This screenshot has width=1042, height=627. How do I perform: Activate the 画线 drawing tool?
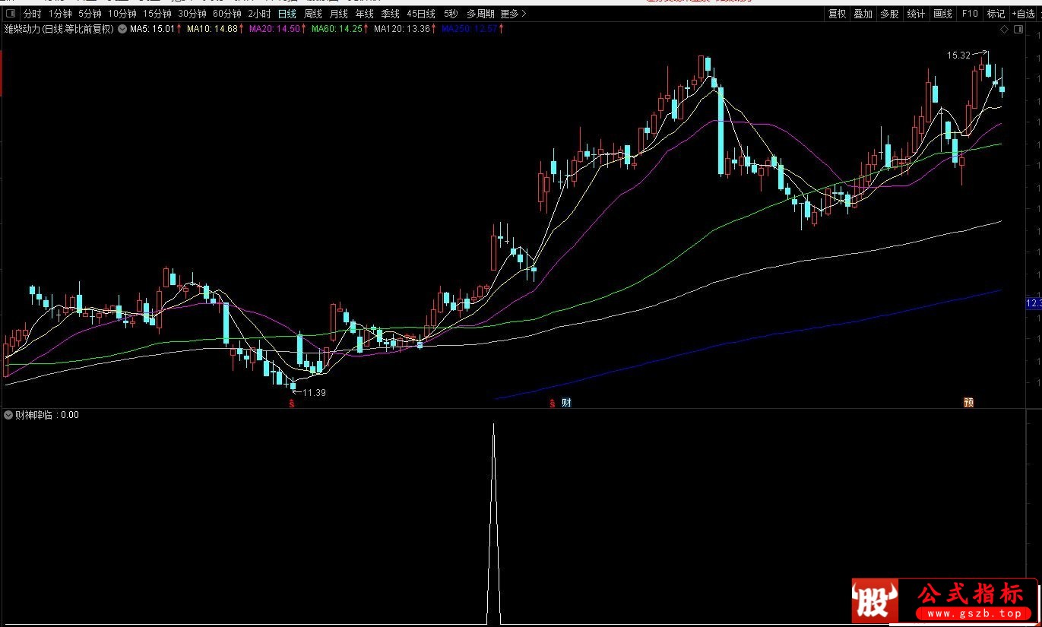click(942, 14)
